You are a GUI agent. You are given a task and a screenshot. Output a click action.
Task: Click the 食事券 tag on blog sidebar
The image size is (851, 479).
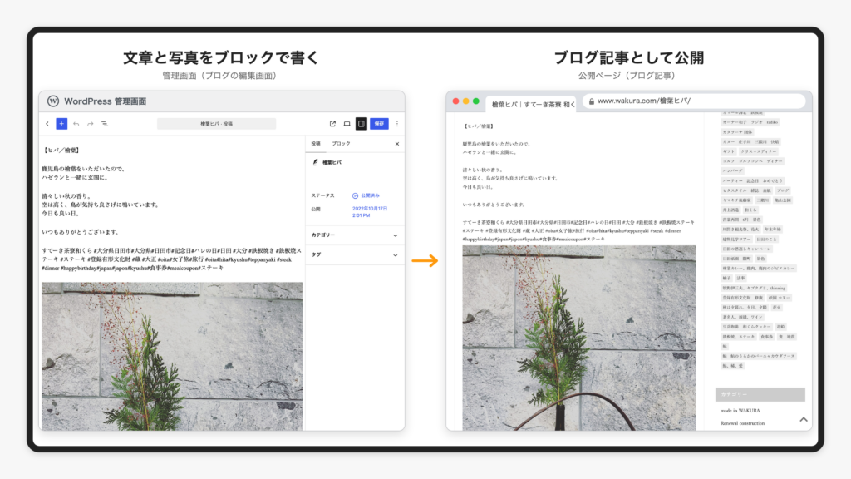coord(766,337)
